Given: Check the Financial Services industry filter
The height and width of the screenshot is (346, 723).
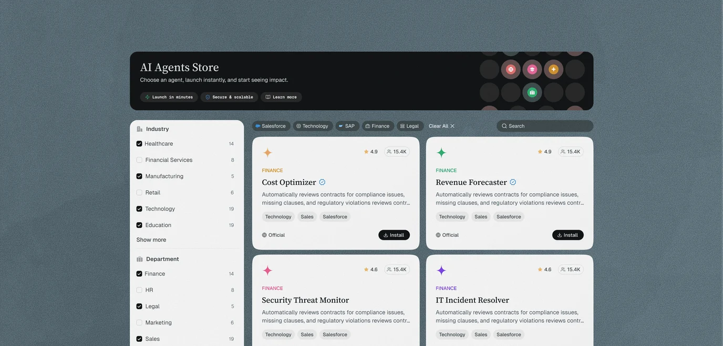Looking at the screenshot, I should click(x=139, y=160).
